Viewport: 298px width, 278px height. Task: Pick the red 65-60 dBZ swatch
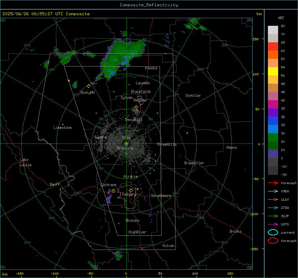[x=273, y=47]
